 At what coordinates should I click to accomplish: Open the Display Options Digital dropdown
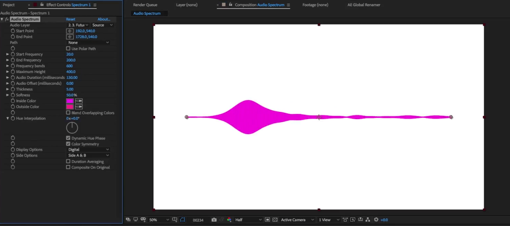(89, 149)
